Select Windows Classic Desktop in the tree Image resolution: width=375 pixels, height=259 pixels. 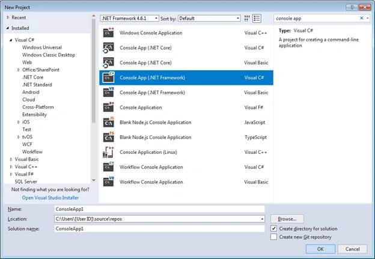coord(49,55)
